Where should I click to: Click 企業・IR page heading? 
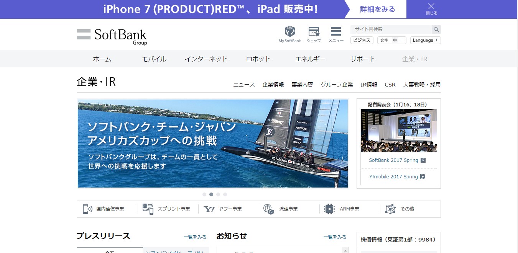[96, 82]
